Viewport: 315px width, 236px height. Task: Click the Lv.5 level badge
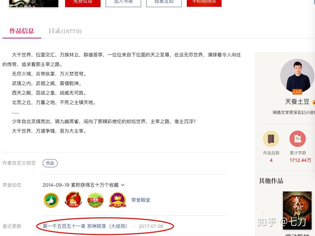tap(297, 92)
